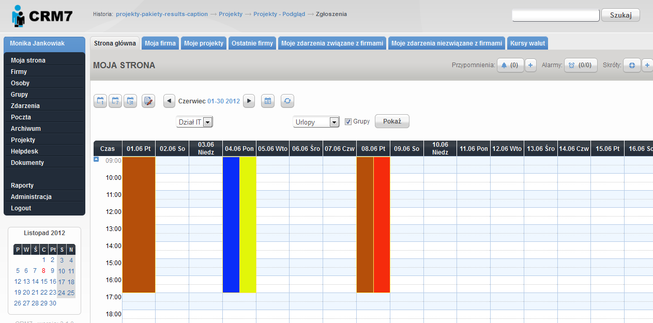653x323 pixels.
Task: Click the notepad with pencil icon
Action: click(x=148, y=101)
